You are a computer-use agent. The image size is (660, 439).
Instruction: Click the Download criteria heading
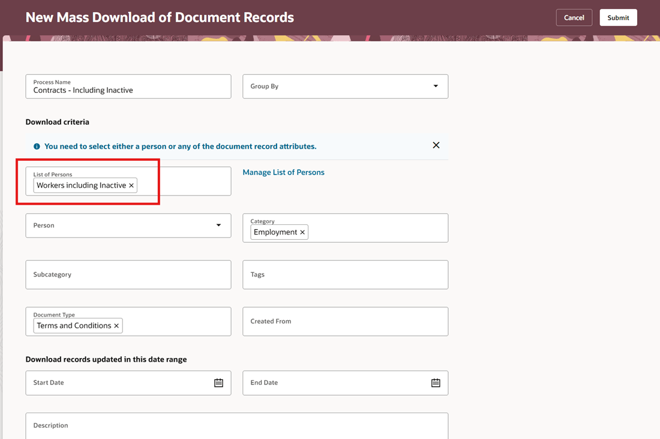(x=57, y=122)
